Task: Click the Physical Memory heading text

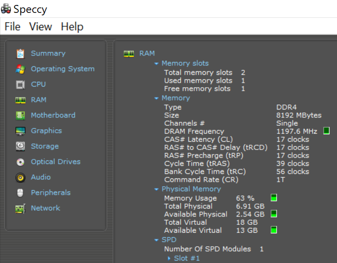Action: 191,189
